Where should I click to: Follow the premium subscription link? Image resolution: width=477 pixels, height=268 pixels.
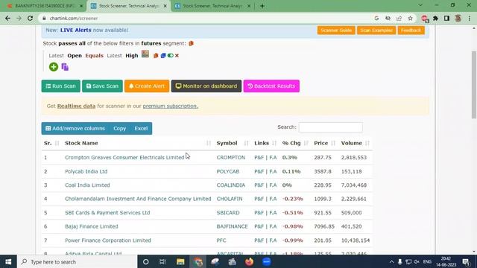click(x=171, y=106)
